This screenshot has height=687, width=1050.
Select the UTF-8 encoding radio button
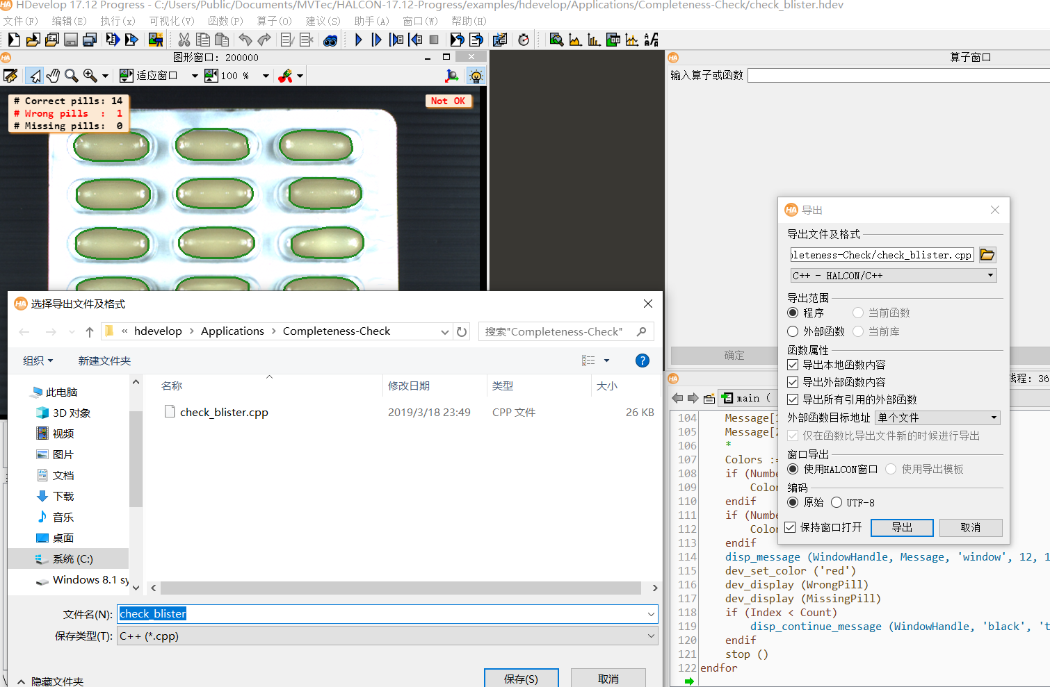tap(836, 502)
